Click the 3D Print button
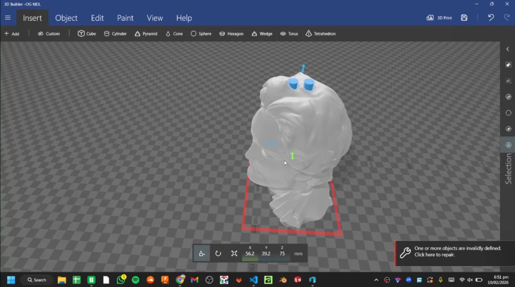The height and width of the screenshot is (287, 515). point(439,17)
